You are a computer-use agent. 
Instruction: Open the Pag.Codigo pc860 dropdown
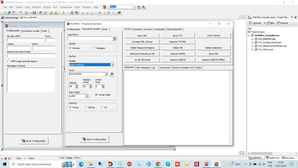(87, 96)
